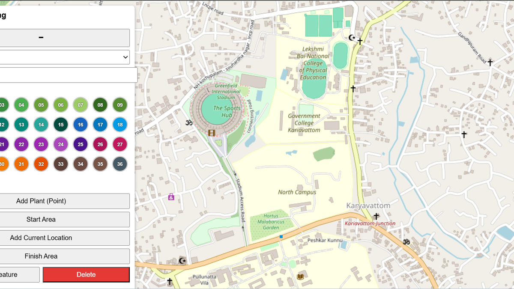Click the small blue square map marker
This screenshot has width=514, height=289.
(x=281, y=236)
